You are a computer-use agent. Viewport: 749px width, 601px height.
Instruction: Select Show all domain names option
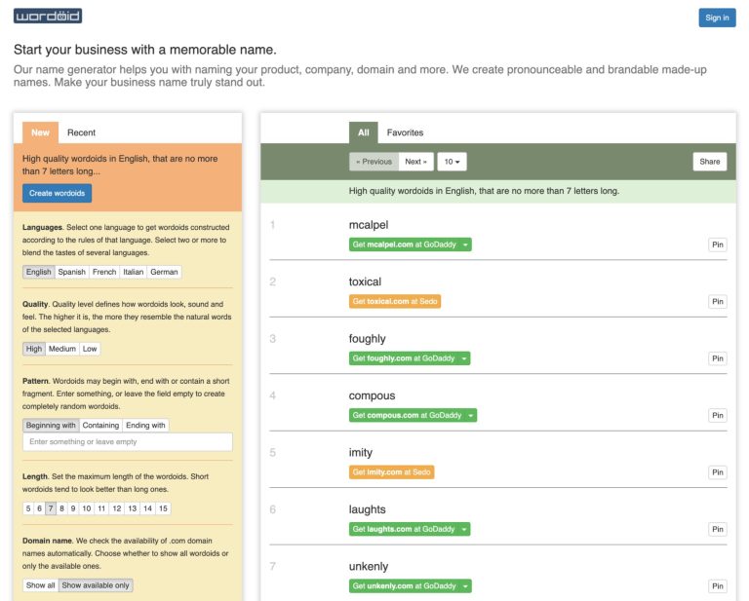[41, 585]
